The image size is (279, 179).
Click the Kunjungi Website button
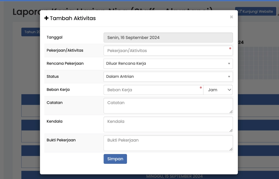(256, 11)
